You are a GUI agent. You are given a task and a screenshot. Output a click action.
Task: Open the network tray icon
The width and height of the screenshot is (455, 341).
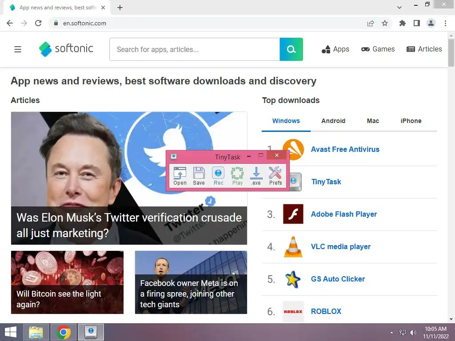403,332
